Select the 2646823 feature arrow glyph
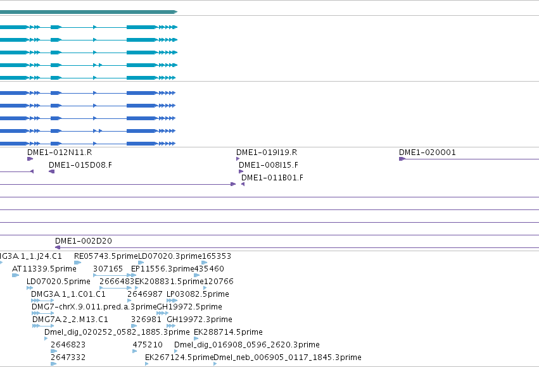Screen dimensions: 539x367 54,351
